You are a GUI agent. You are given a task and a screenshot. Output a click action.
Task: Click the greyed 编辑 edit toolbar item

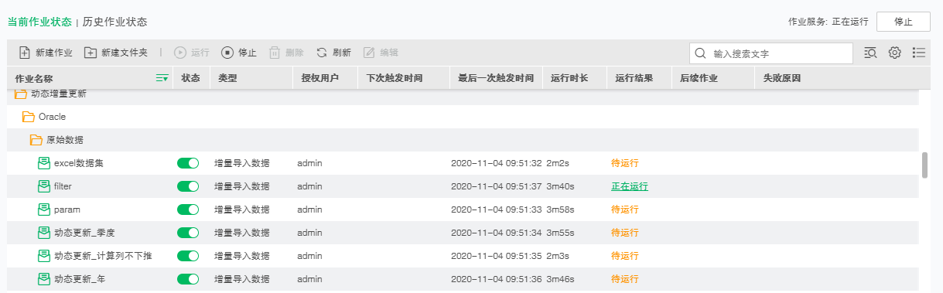coord(381,53)
